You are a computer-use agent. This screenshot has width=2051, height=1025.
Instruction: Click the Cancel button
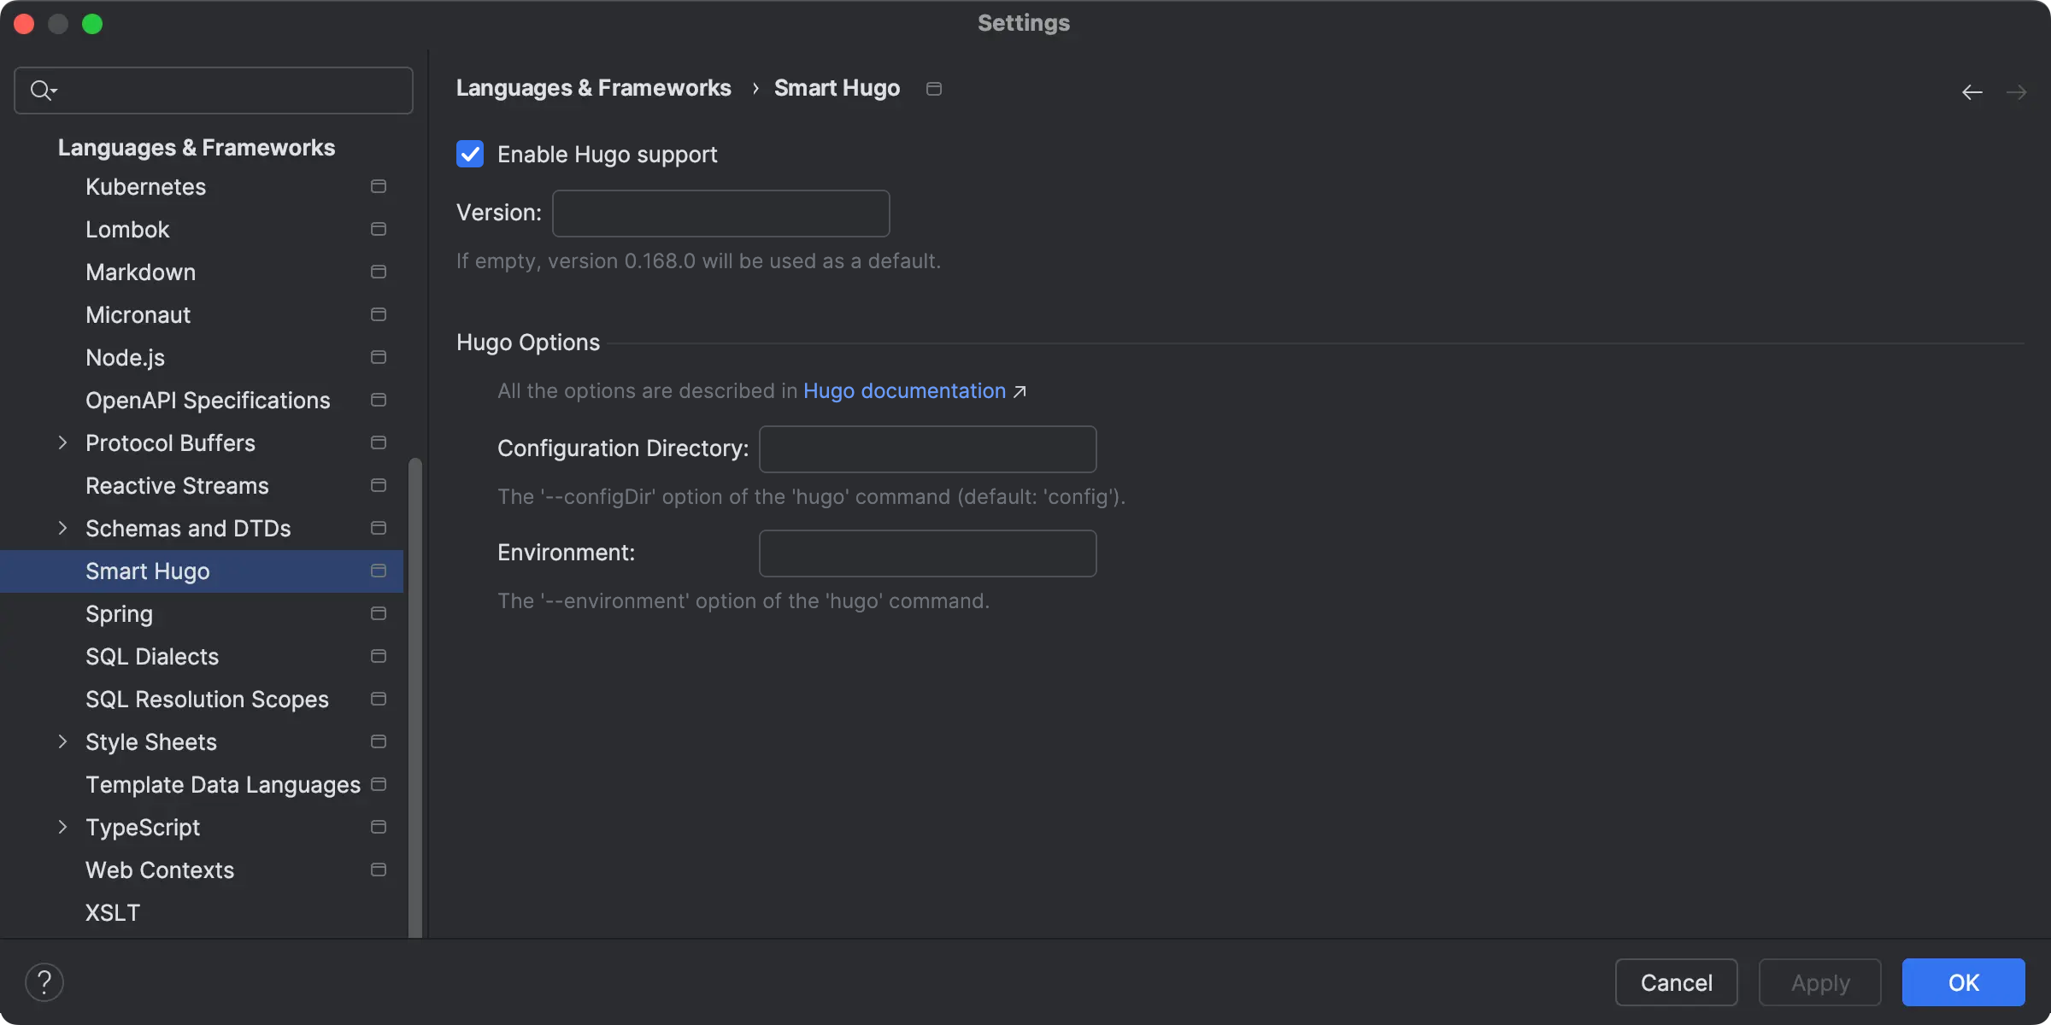[1676, 982]
